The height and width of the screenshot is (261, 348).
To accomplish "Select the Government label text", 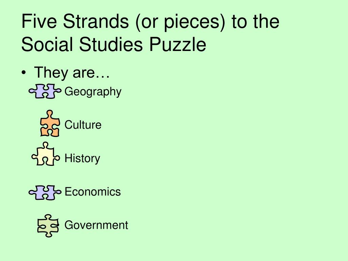I will 96,225.
